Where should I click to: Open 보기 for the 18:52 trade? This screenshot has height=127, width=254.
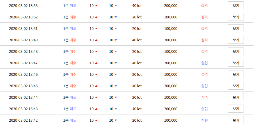236,17
